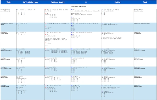The height and width of the screenshot is (100, 157).
Task: Click NumPy code 'np.eye(3)'
Action: pos(50,76)
